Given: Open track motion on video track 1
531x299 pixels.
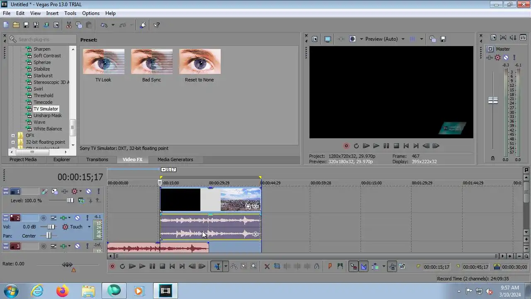Looking at the screenshot, I should coord(54,191).
